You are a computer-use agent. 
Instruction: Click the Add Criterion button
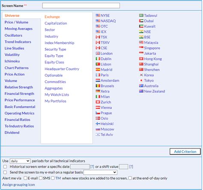pyautogui.click(x=185, y=151)
